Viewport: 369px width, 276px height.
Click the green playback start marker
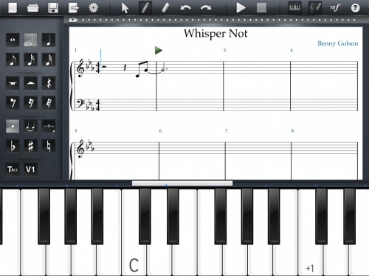pos(159,50)
